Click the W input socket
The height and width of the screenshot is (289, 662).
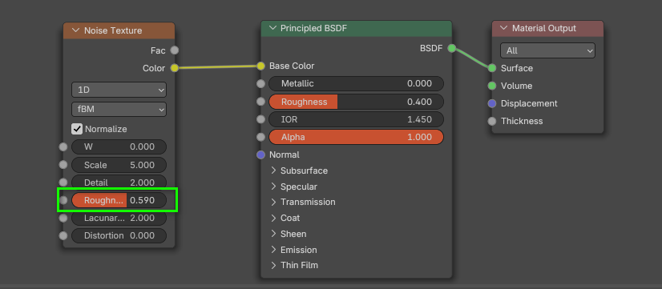(63, 147)
